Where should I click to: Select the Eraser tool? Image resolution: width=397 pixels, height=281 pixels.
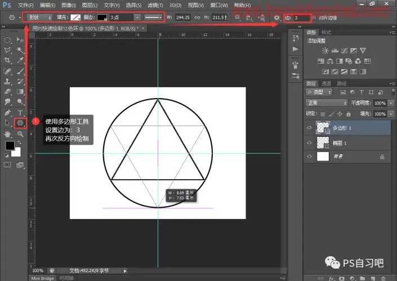7,91
